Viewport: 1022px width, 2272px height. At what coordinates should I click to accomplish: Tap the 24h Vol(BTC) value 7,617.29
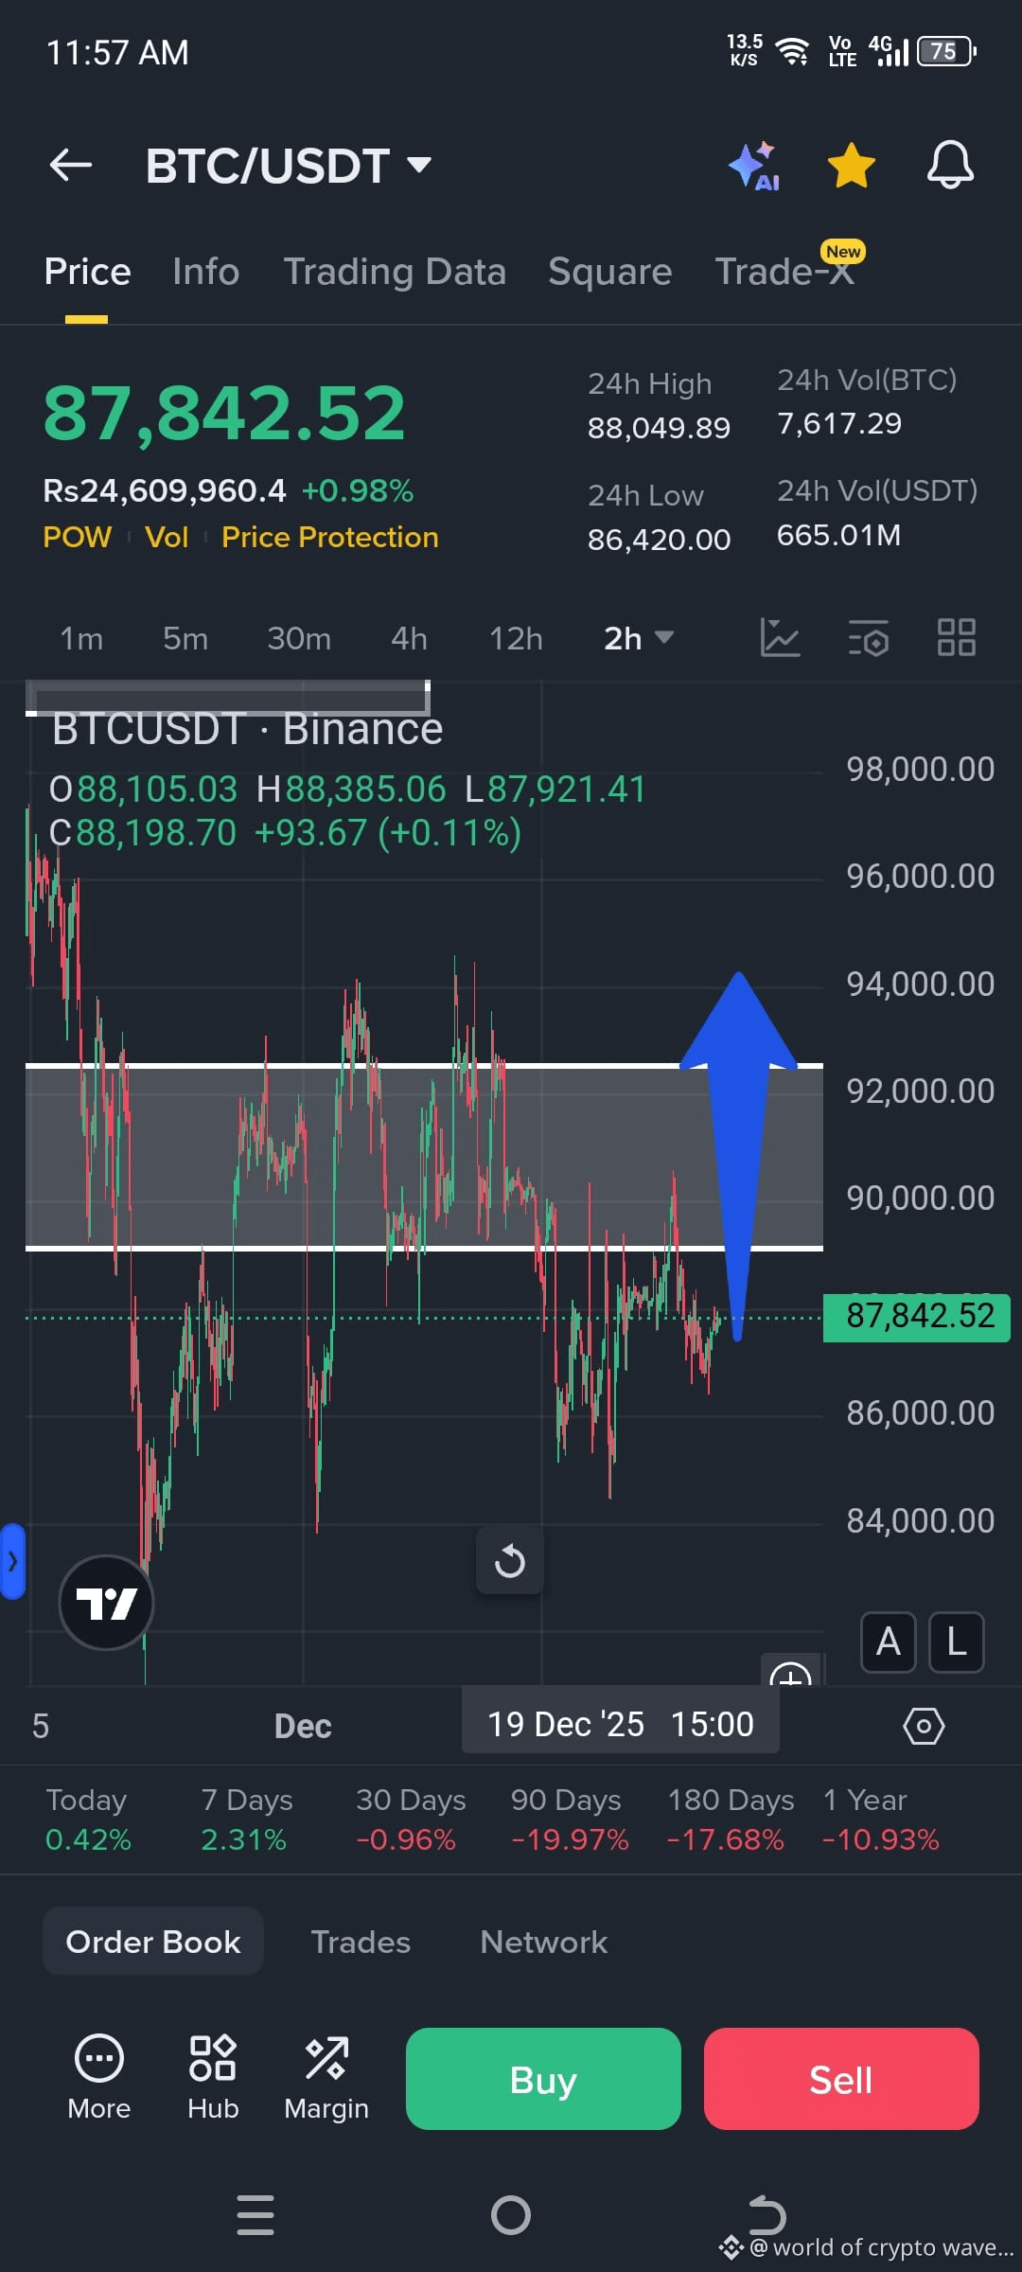(x=839, y=423)
